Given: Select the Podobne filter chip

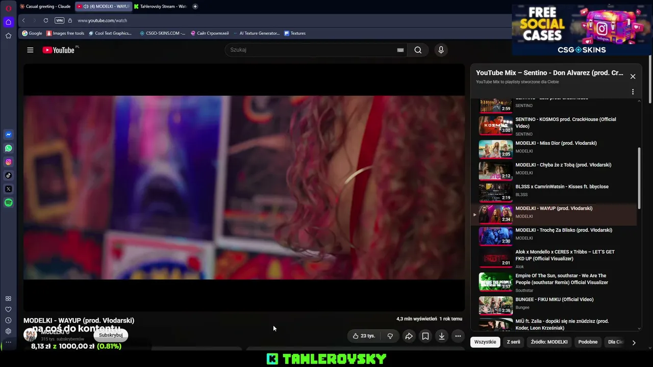Looking at the screenshot, I should point(588,342).
